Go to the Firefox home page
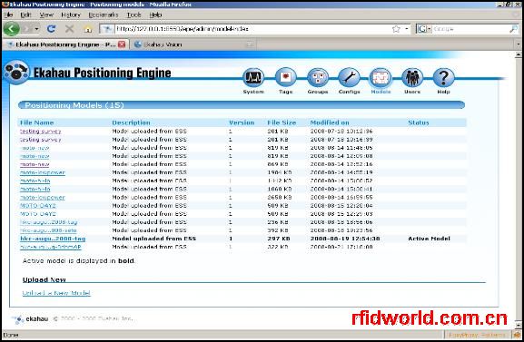524x342 pixels. click(x=88, y=29)
